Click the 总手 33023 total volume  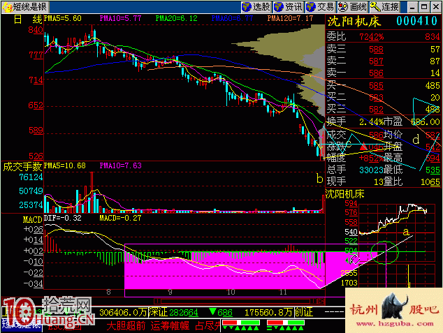370,170
